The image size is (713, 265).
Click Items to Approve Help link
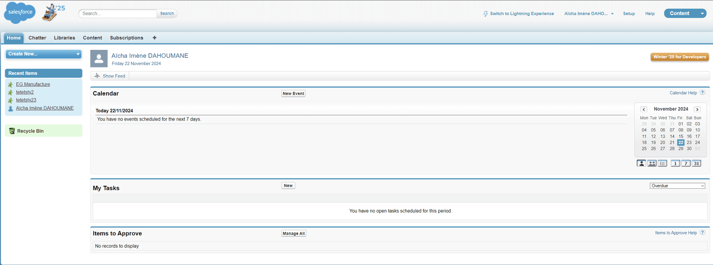[676, 233]
